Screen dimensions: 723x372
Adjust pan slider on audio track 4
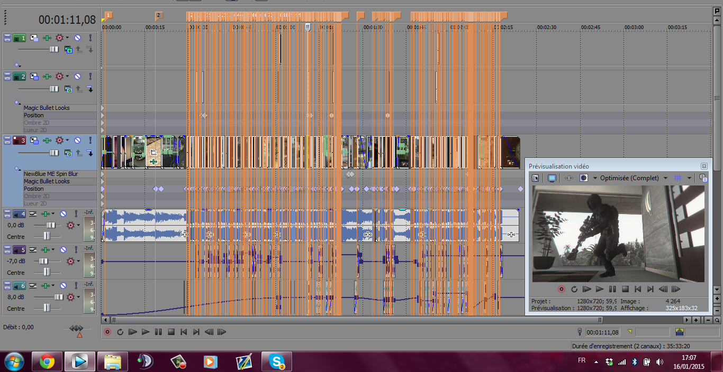coord(47,236)
